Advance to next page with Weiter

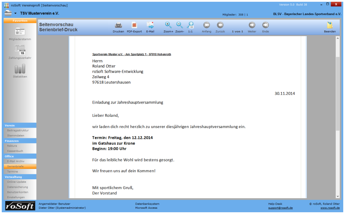252,25
